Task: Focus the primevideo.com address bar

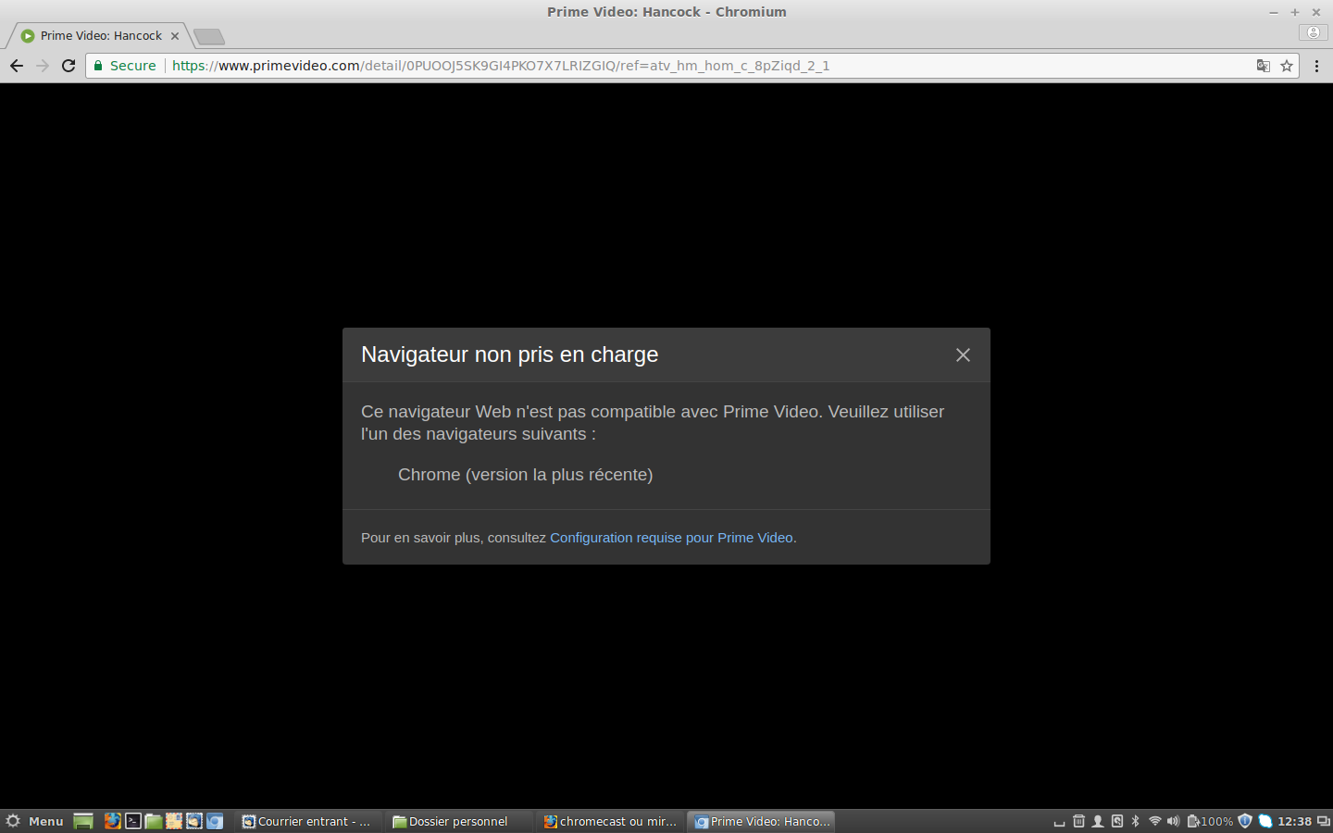Action: [691, 66]
